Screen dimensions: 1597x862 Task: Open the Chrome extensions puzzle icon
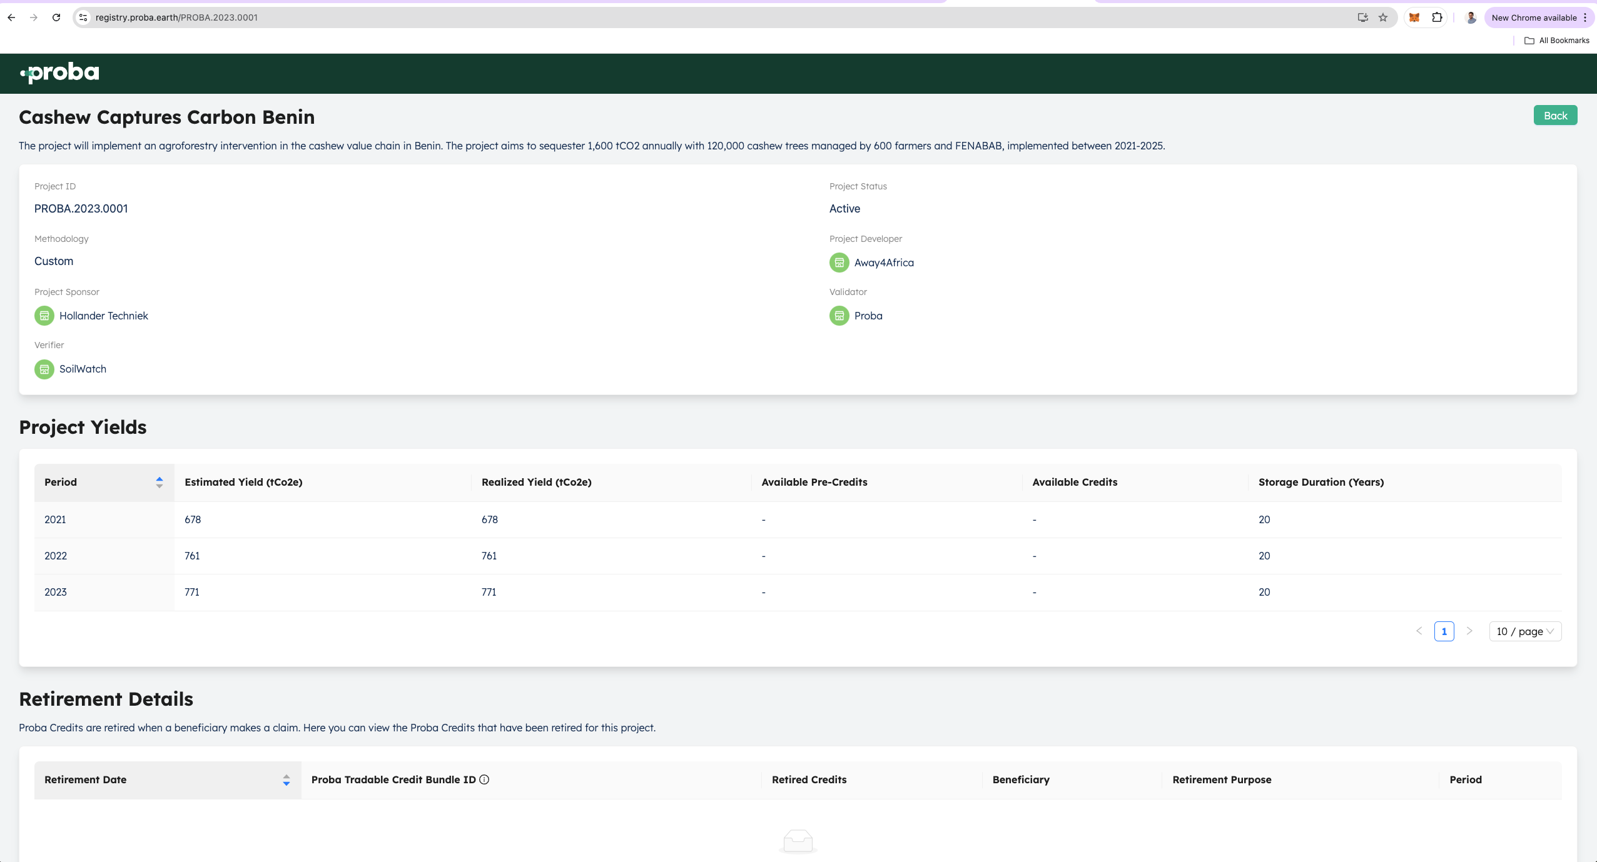point(1437,18)
